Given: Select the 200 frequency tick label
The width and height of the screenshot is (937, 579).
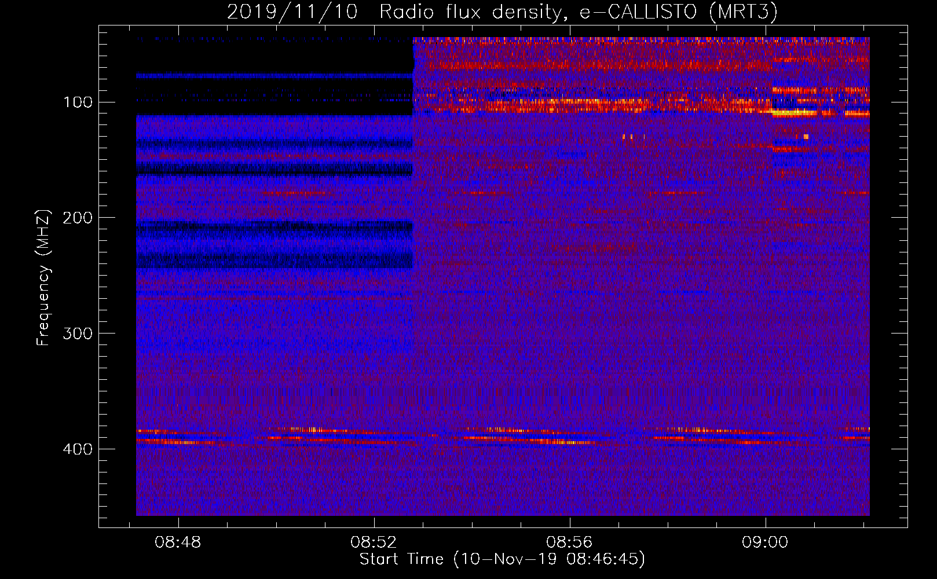Looking at the screenshot, I should coord(78,218).
